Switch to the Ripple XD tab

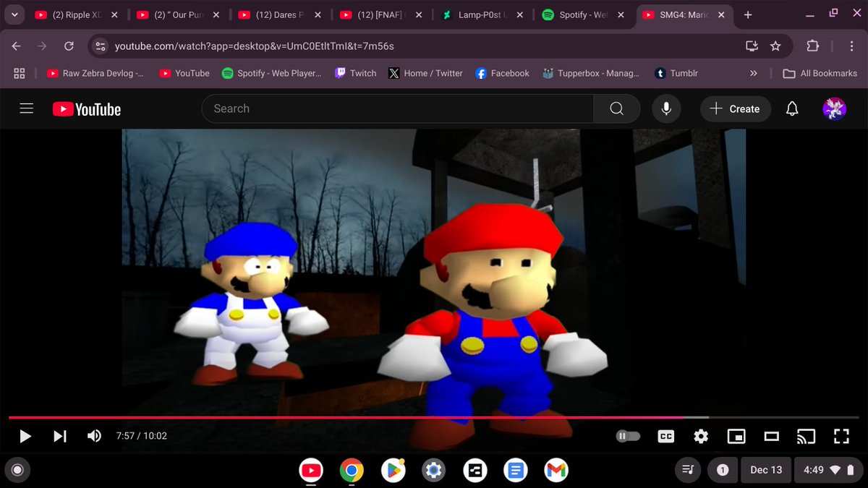(75, 14)
